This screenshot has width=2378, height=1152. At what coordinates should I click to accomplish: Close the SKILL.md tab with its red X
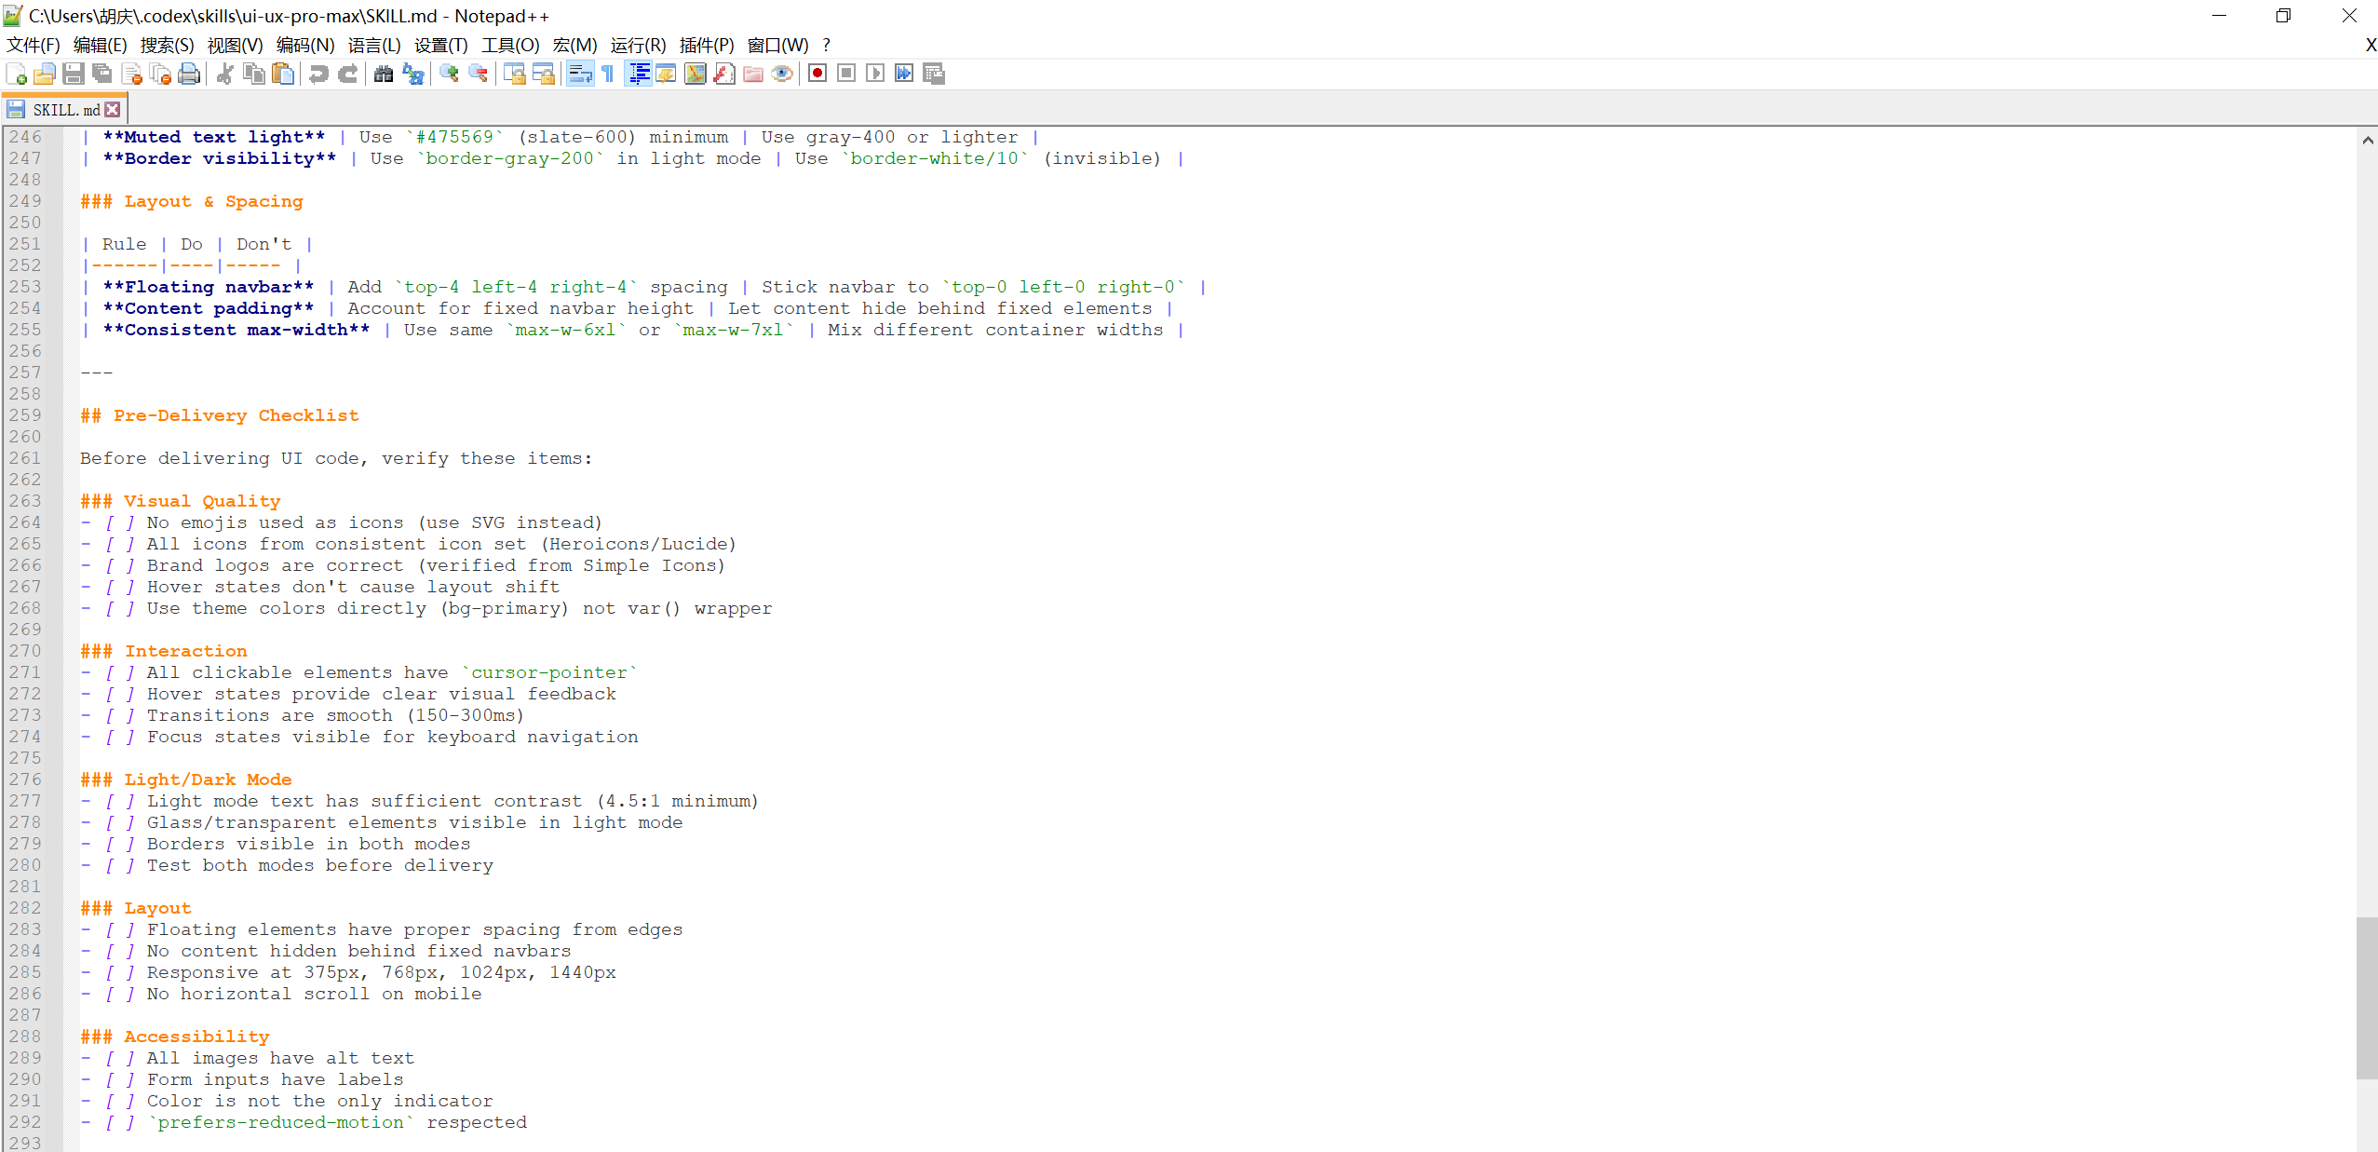click(x=113, y=110)
